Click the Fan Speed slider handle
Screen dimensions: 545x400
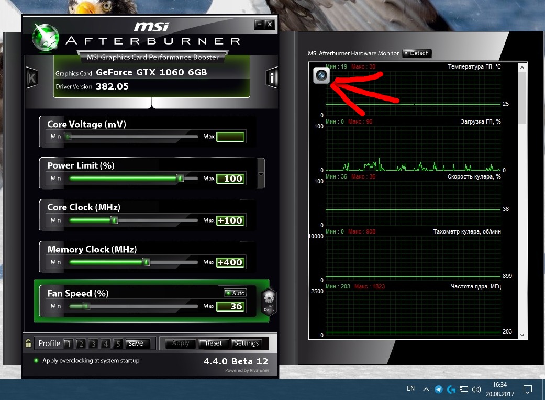tap(86, 306)
